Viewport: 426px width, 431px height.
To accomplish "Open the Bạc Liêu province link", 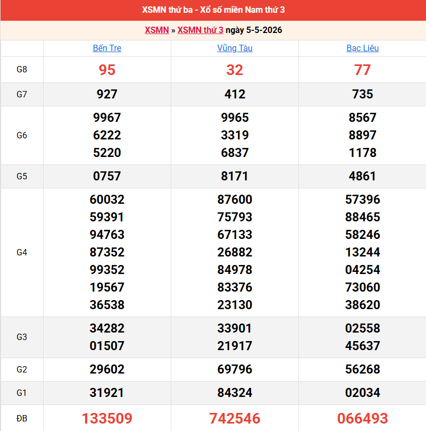I will tap(363, 48).
